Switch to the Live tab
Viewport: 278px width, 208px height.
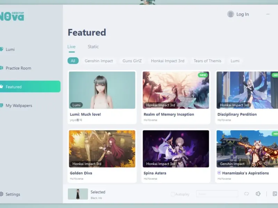(72, 47)
